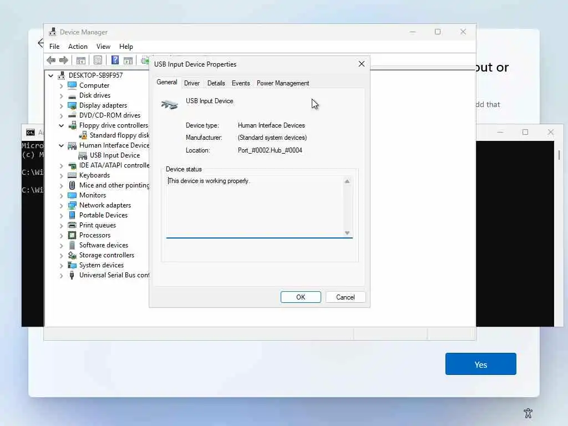The height and width of the screenshot is (426, 568).
Task: Expand the Display adapters node
Action: pyautogui.click(x=61, y=106)
